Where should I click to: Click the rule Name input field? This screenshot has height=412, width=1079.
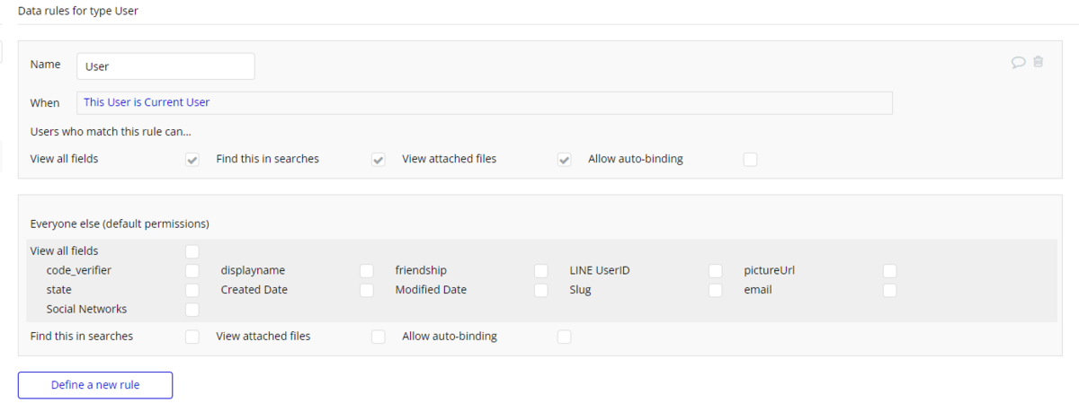(165, 66)
